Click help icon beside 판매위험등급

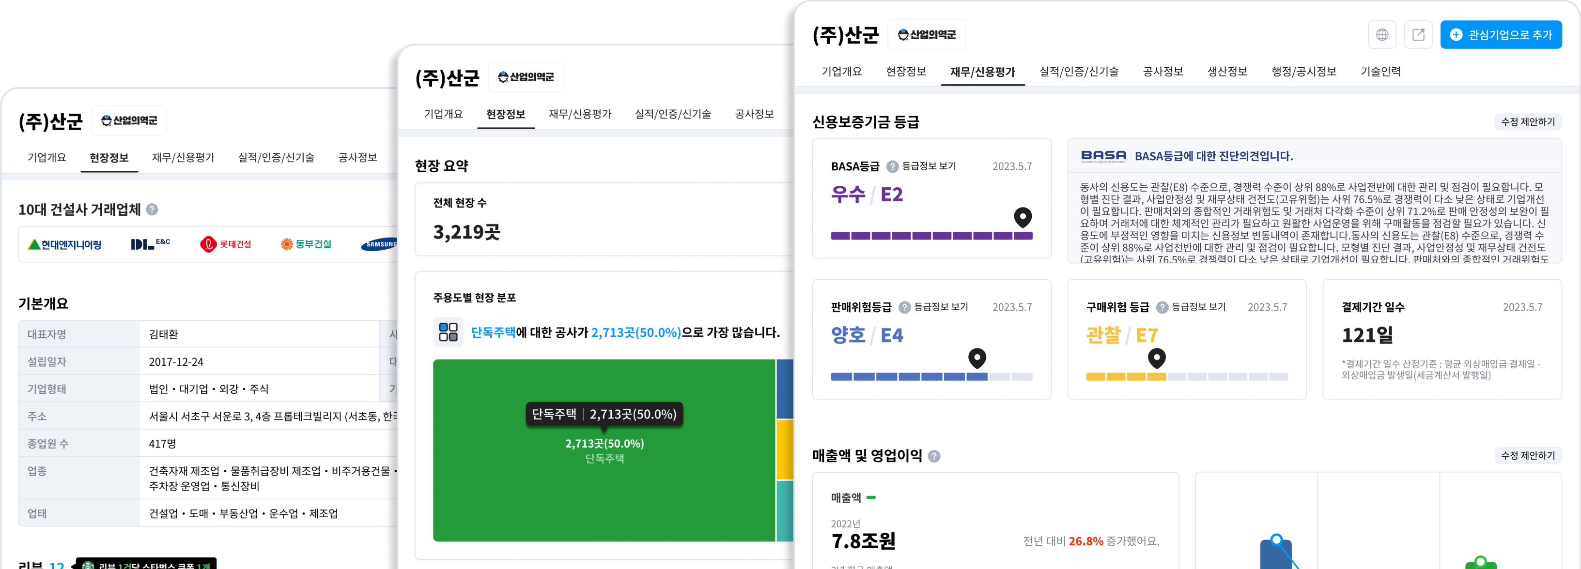point(905,307)
